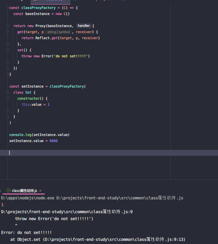Fold the set() handler method

[x=7, y=50]
